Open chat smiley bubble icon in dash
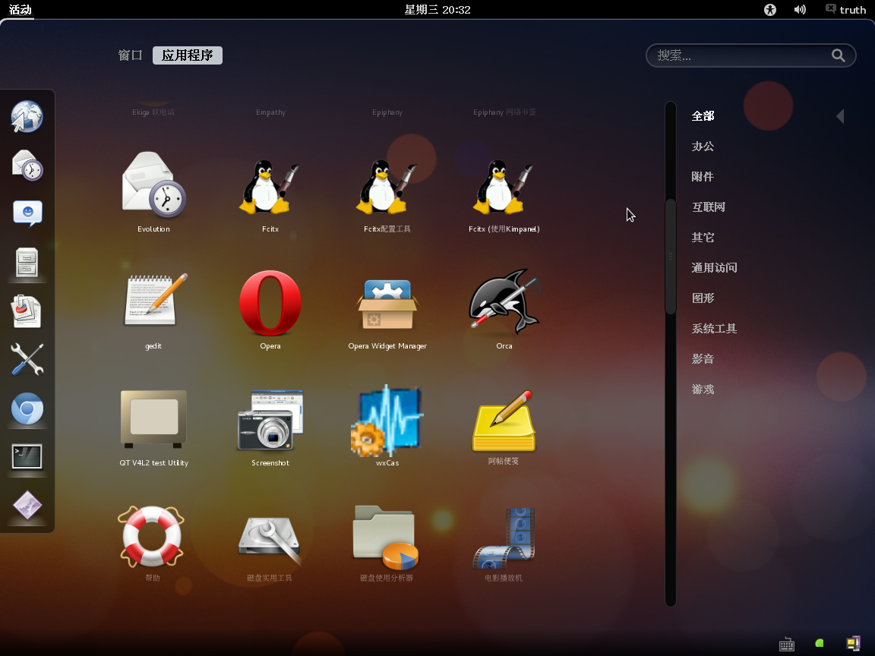This screenshot has height=656, width=875. tap(27, 214)
